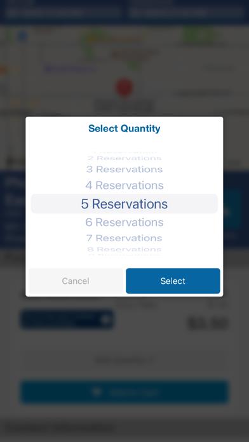
Task: Tap the left field in blue header
Action: (63, 12)
